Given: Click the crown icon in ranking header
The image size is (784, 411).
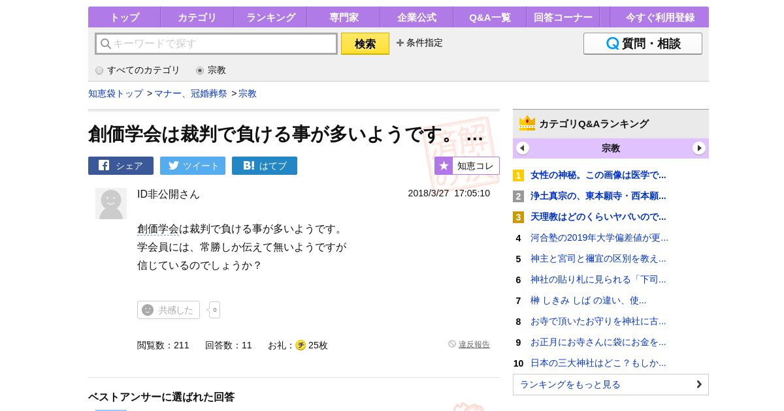Looking at the screenshot, I should [x=527, y=123].
